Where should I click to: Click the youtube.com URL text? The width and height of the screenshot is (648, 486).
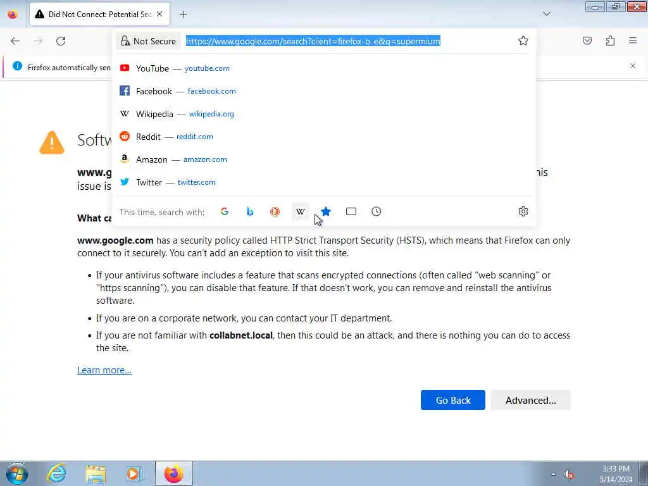pos(207,68)
